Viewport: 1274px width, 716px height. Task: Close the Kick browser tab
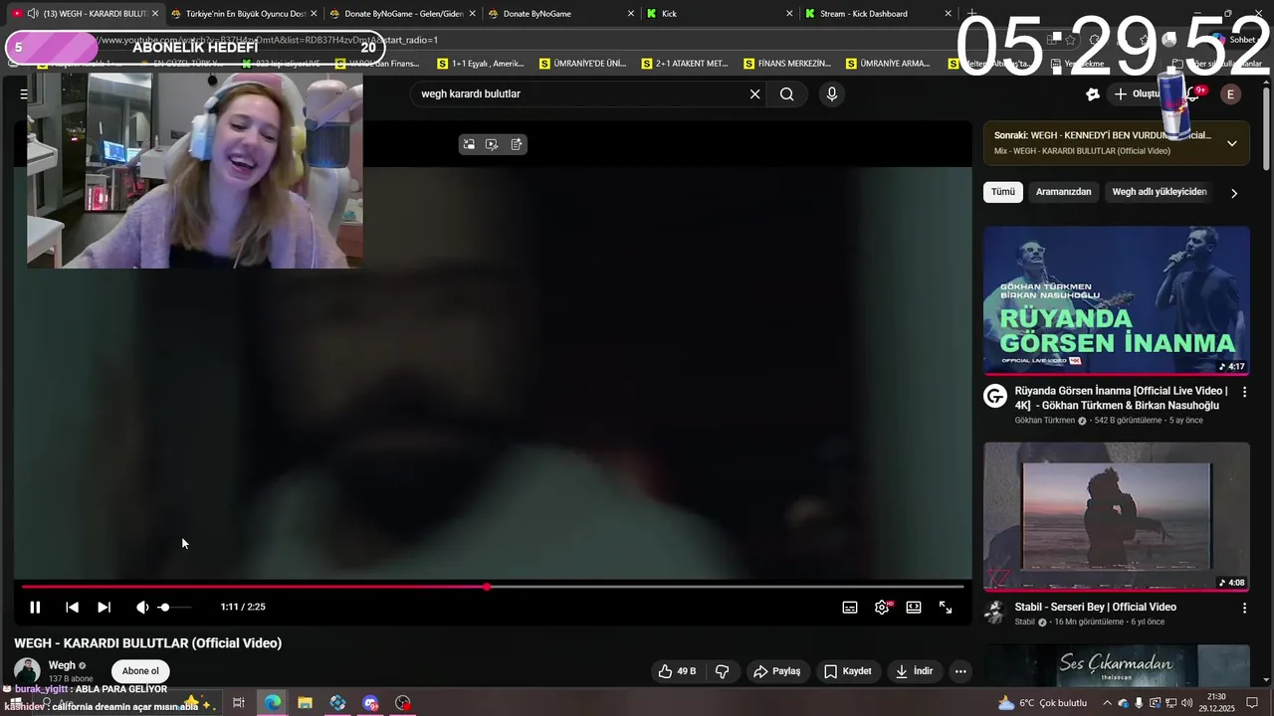tap(789, 14)
